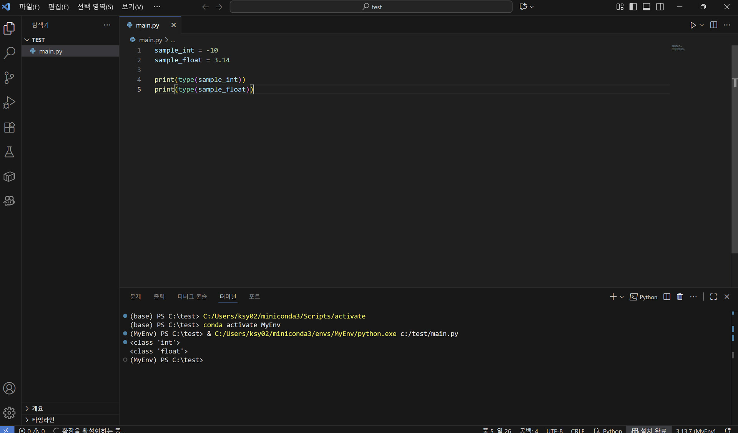Open the Search view in the activity bar
Screen dimensions: 738x433
9,53
